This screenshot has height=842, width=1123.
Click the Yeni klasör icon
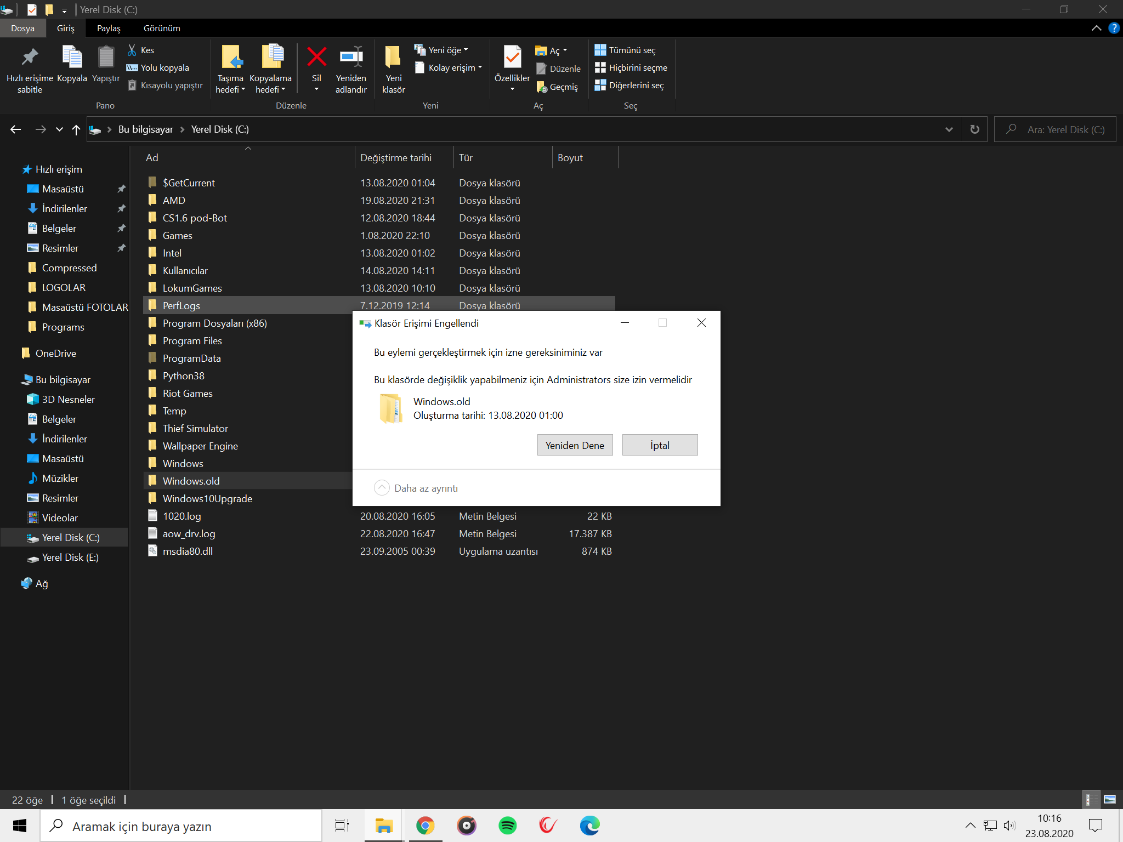coord(393,58)
